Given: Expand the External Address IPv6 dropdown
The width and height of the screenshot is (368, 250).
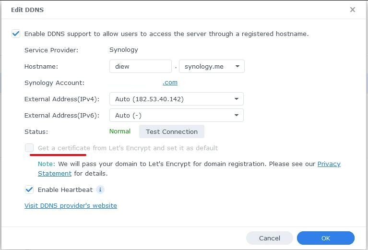Looking at the screenshot, I should (177, 115).
